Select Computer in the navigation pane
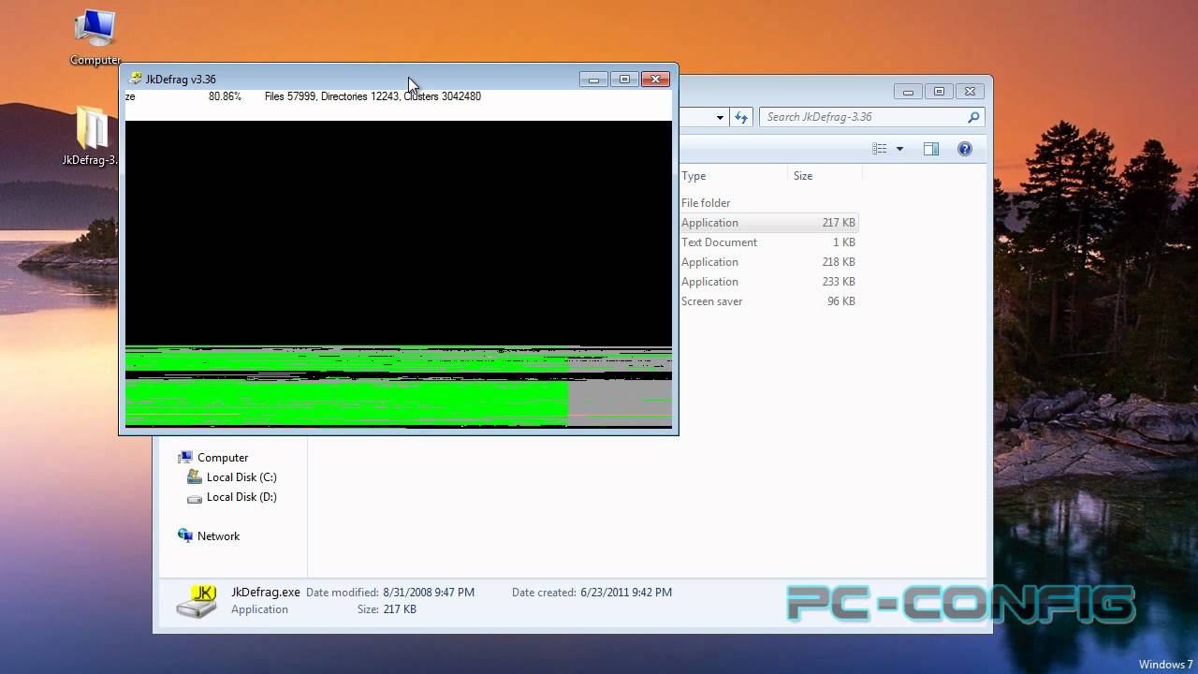Image resolution: width=1198 pixels, height=674 pixels. click(223, 458)
